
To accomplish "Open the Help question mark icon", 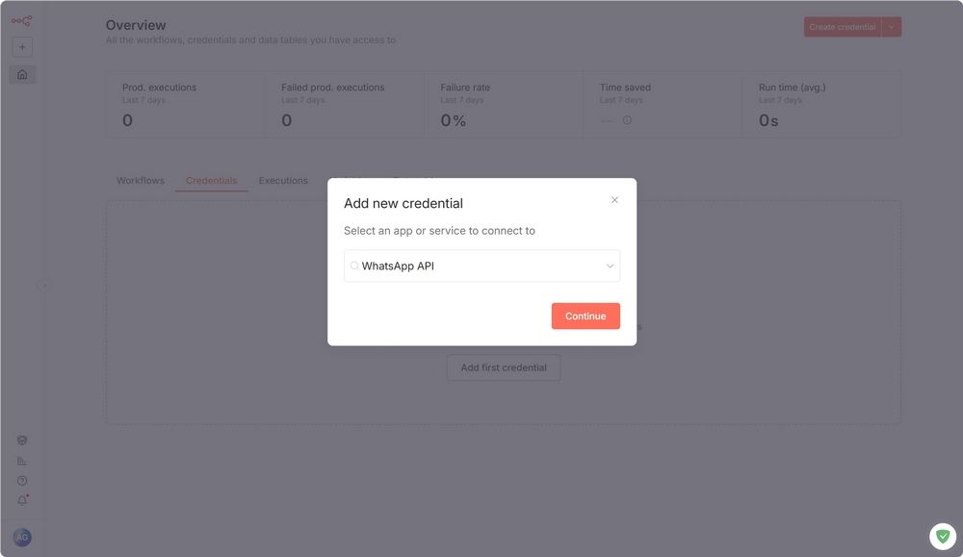I will coord(22,480).
